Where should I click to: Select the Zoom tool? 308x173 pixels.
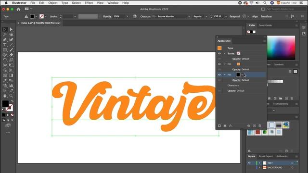[x=11, y=96]
